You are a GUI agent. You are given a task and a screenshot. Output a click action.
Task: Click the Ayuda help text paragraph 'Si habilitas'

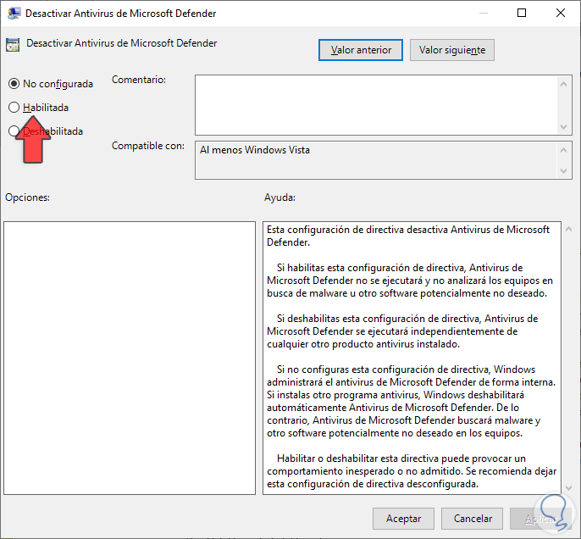[x=409, y=281]
